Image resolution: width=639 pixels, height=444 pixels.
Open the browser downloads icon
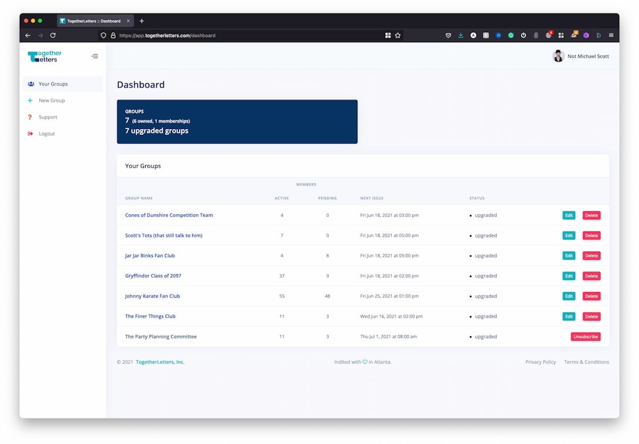(x=460, y=35)
